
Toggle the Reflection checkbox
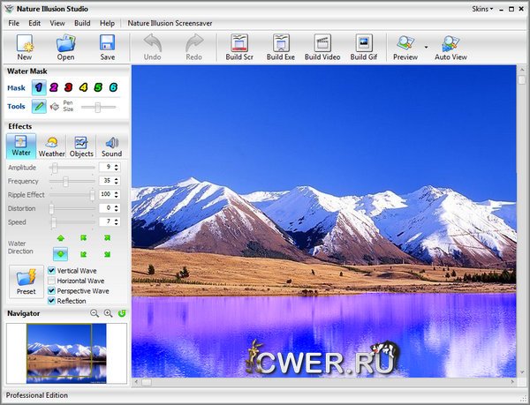click(51, 301)
